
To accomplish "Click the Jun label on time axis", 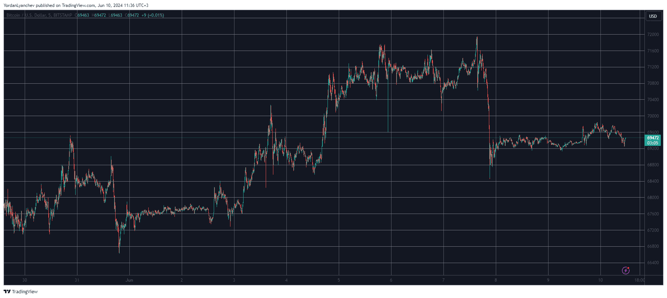I will point(129,280).
